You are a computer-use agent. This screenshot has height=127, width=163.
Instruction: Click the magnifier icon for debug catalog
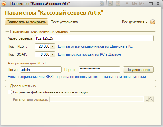pos(151,99)
